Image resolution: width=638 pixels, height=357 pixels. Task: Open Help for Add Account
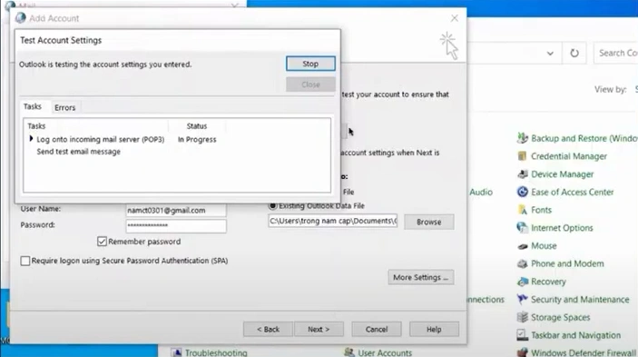[434, 330]
